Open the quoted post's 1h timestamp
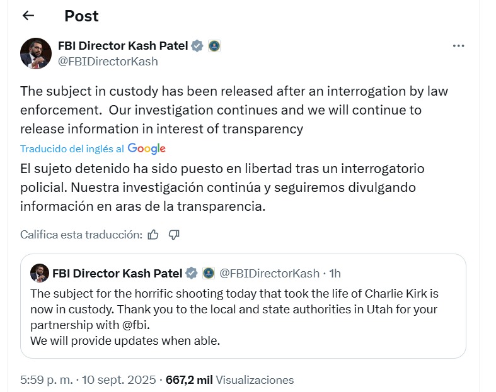 point(335,274)
